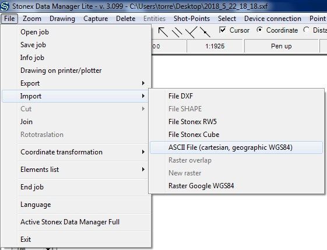The width and height of the screenshot is (327, 250).
Task: Select the Coordinate radio button
Action: (259, 30)
